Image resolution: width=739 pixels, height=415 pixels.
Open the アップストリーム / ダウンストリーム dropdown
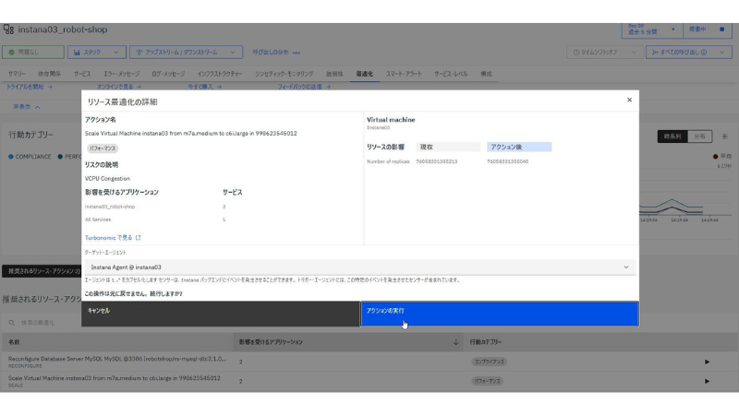tap(187, 53)
